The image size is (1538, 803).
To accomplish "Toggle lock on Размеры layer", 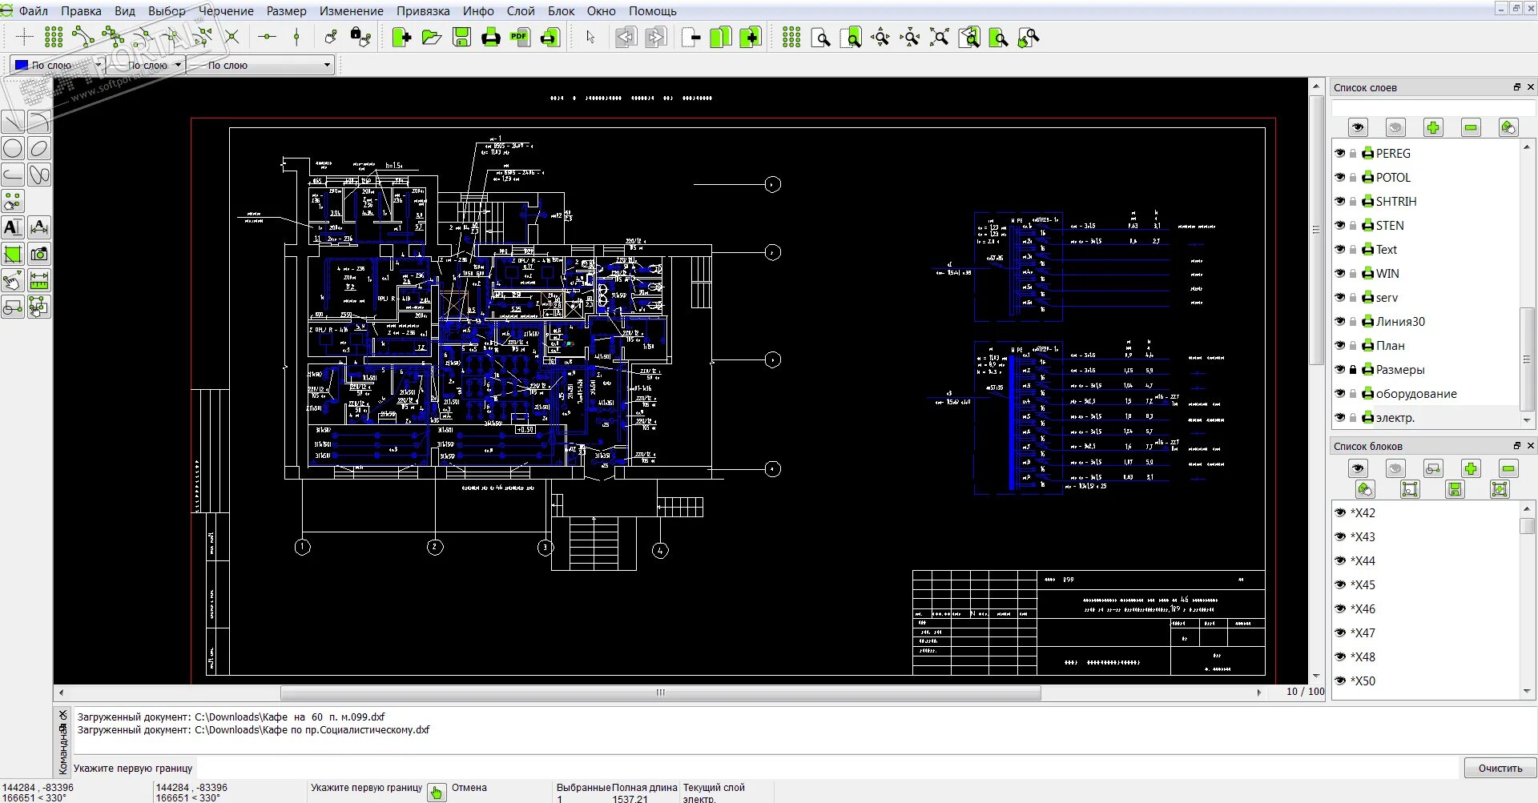I will click(x=1353, y=369).
